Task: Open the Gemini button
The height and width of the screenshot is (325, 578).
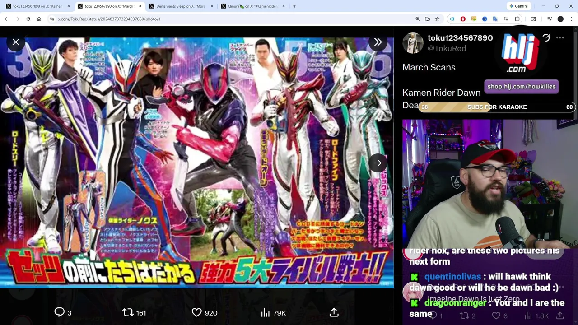Action: point(518,6)
